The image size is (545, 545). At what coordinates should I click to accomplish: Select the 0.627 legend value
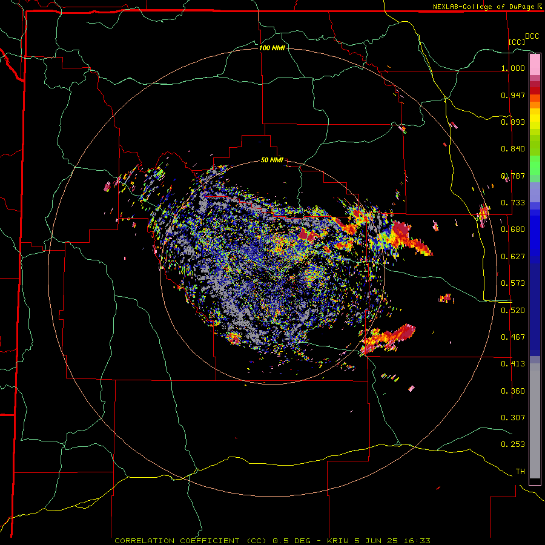(x=513, y=257)
